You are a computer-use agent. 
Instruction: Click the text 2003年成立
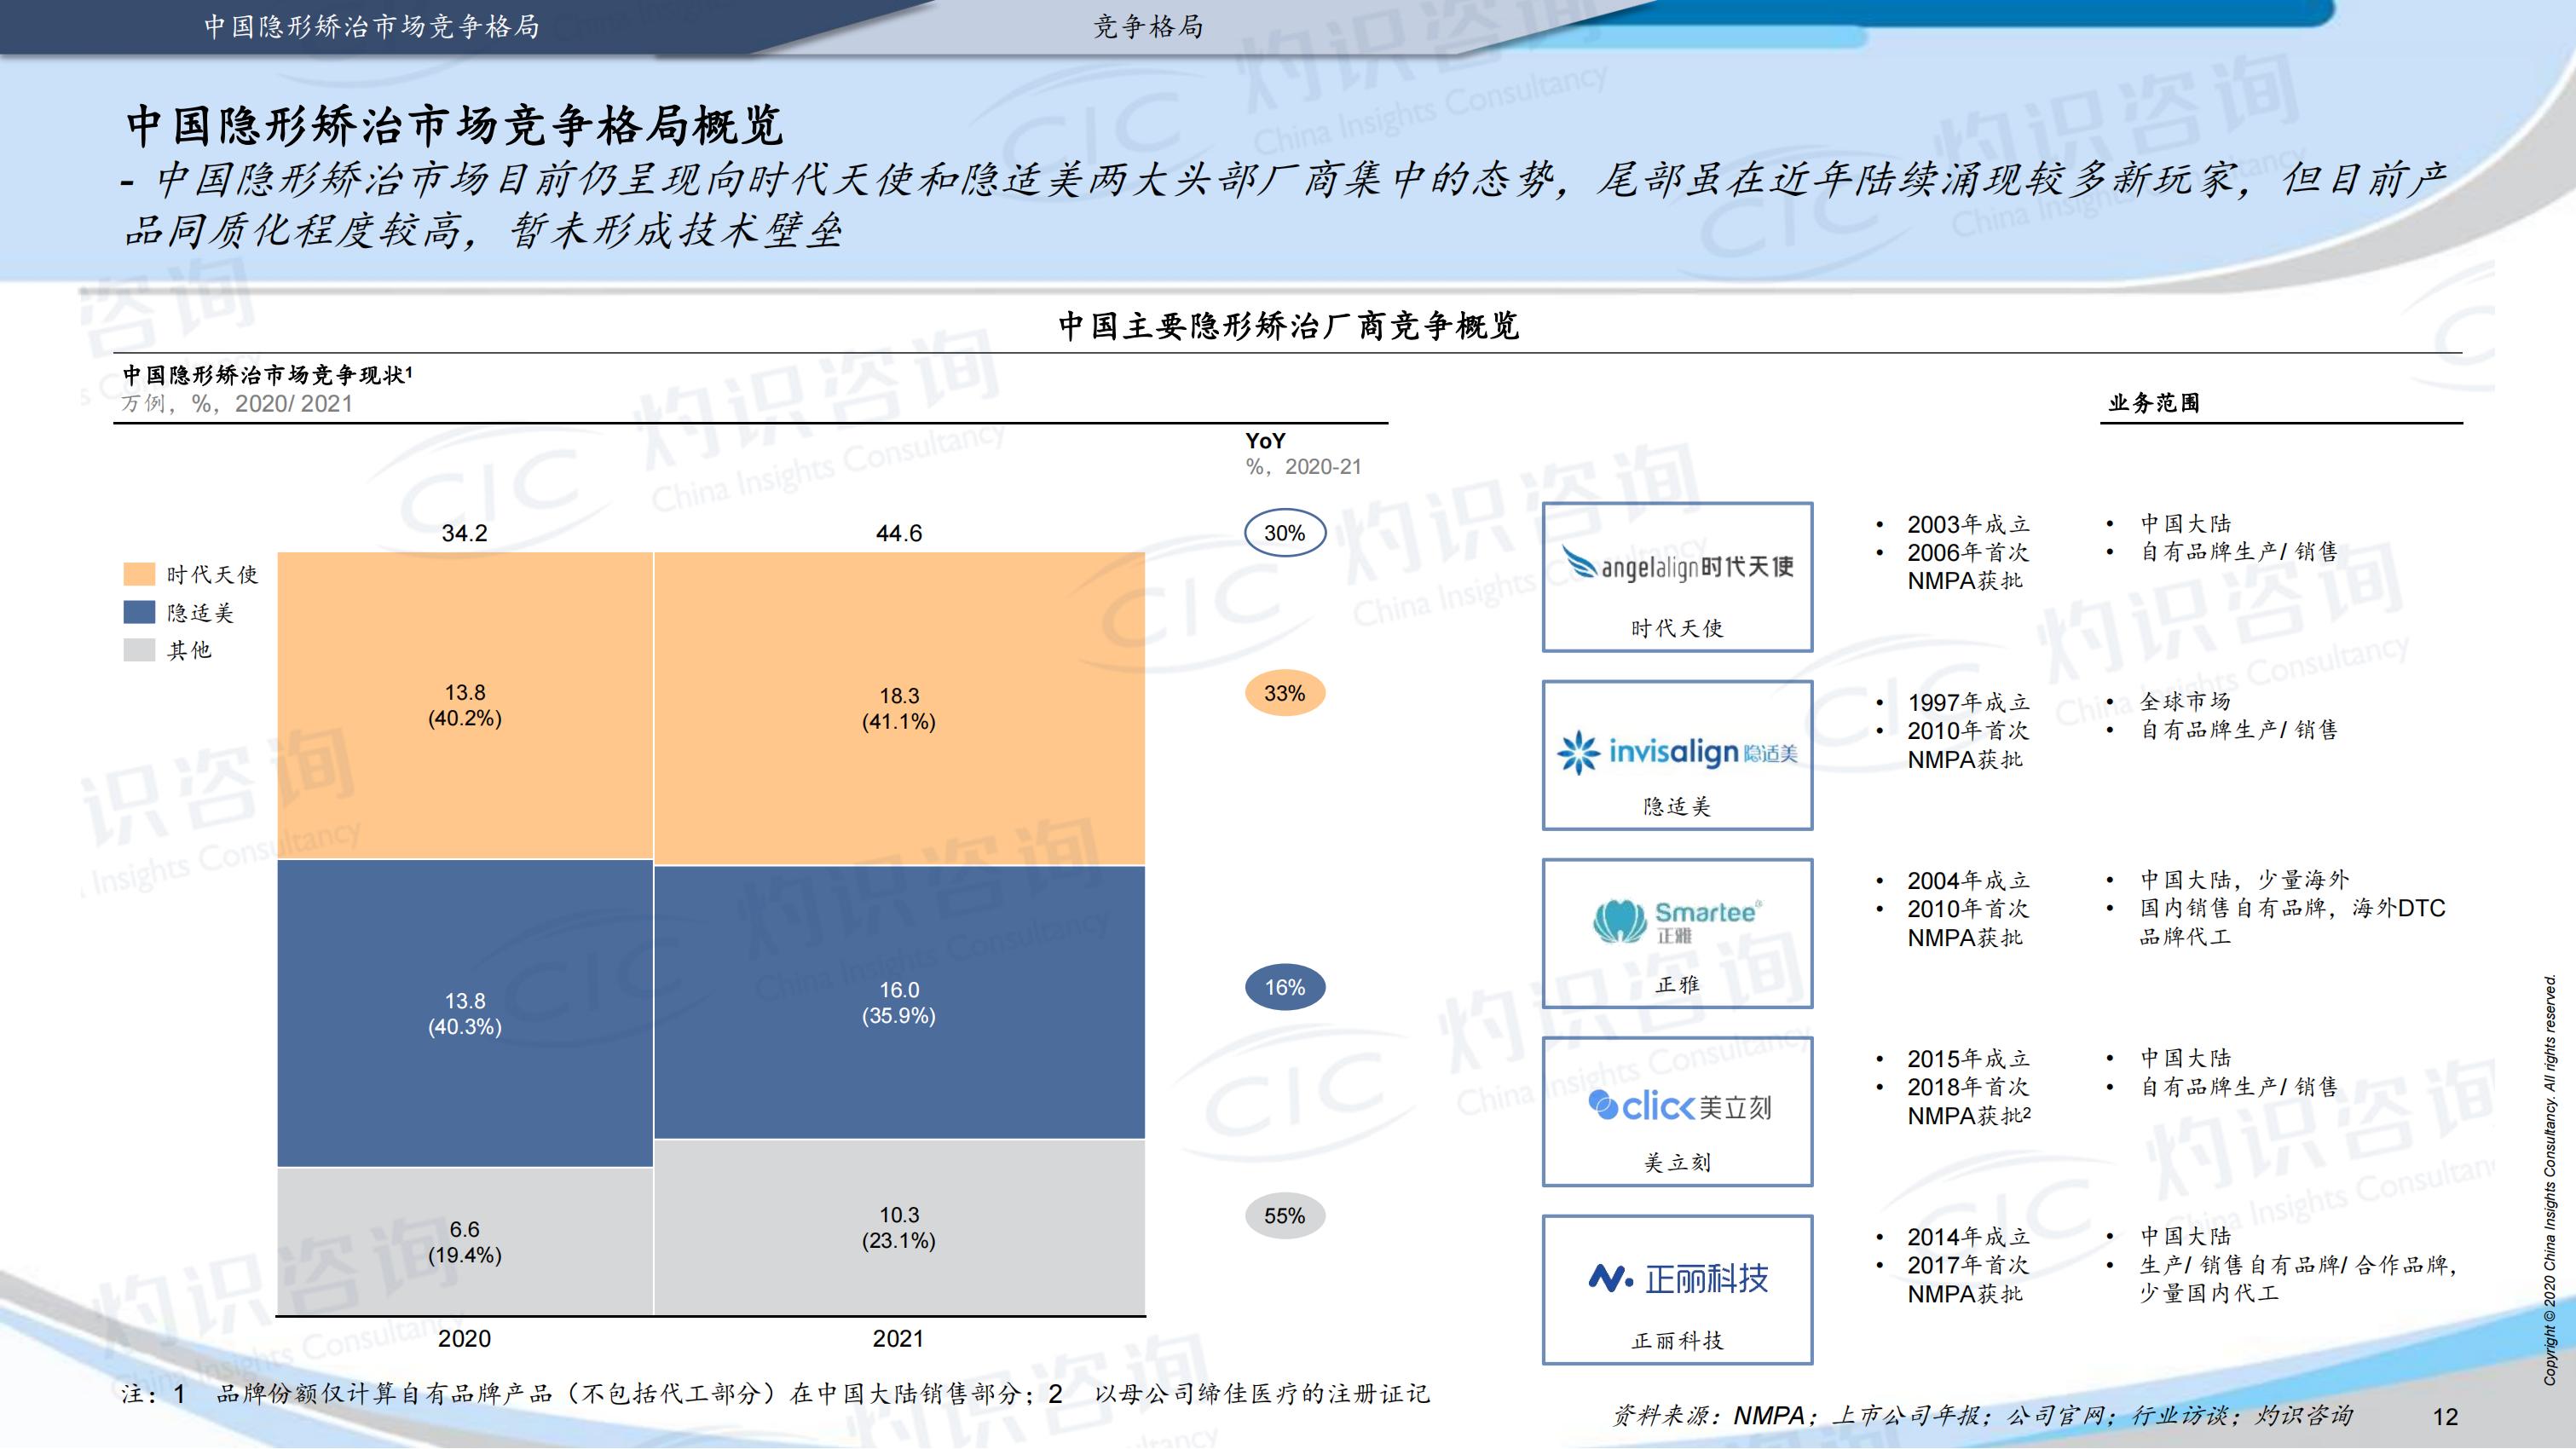coord(1968,524)
